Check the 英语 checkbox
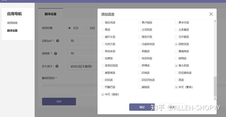This screenshot has height=117, width=226. (176, 80)
